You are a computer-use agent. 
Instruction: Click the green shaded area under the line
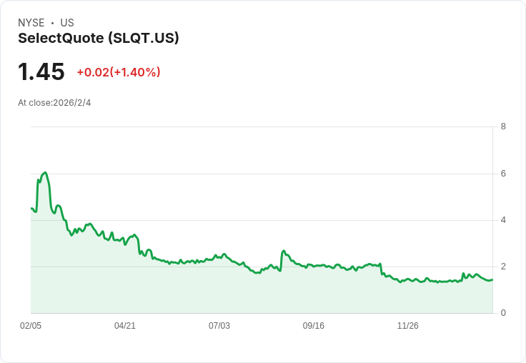pos(214,293)
